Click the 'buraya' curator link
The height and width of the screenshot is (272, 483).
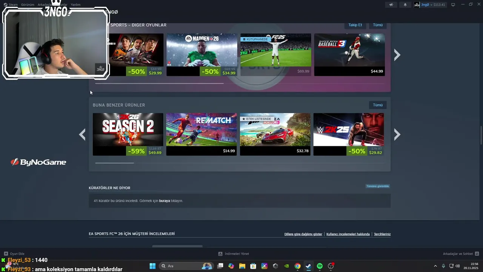pos(165,201)
